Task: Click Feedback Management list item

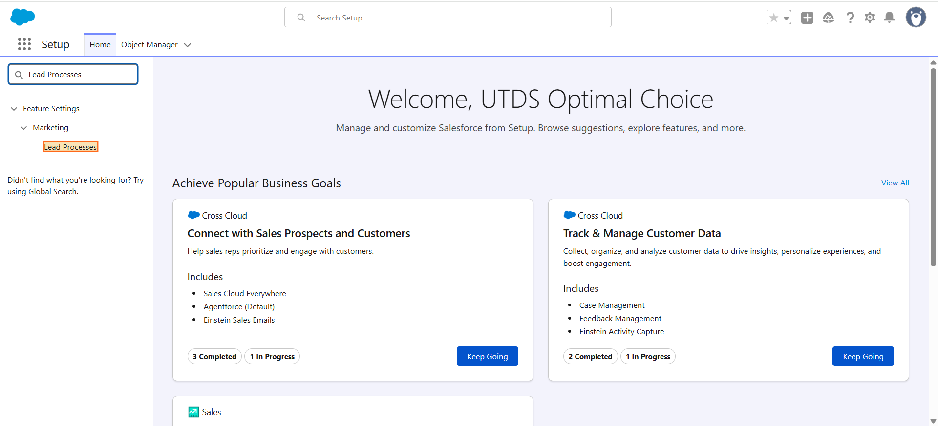Action: pos(620,318)
